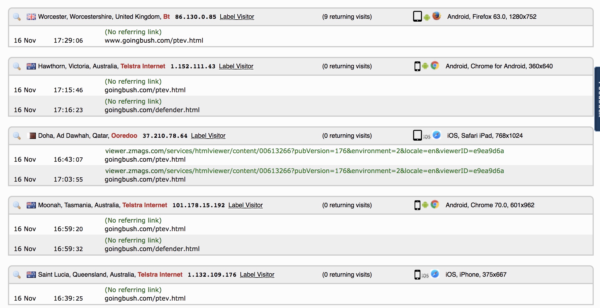Open zmags referring link at 17:03:55

[304, 171]
